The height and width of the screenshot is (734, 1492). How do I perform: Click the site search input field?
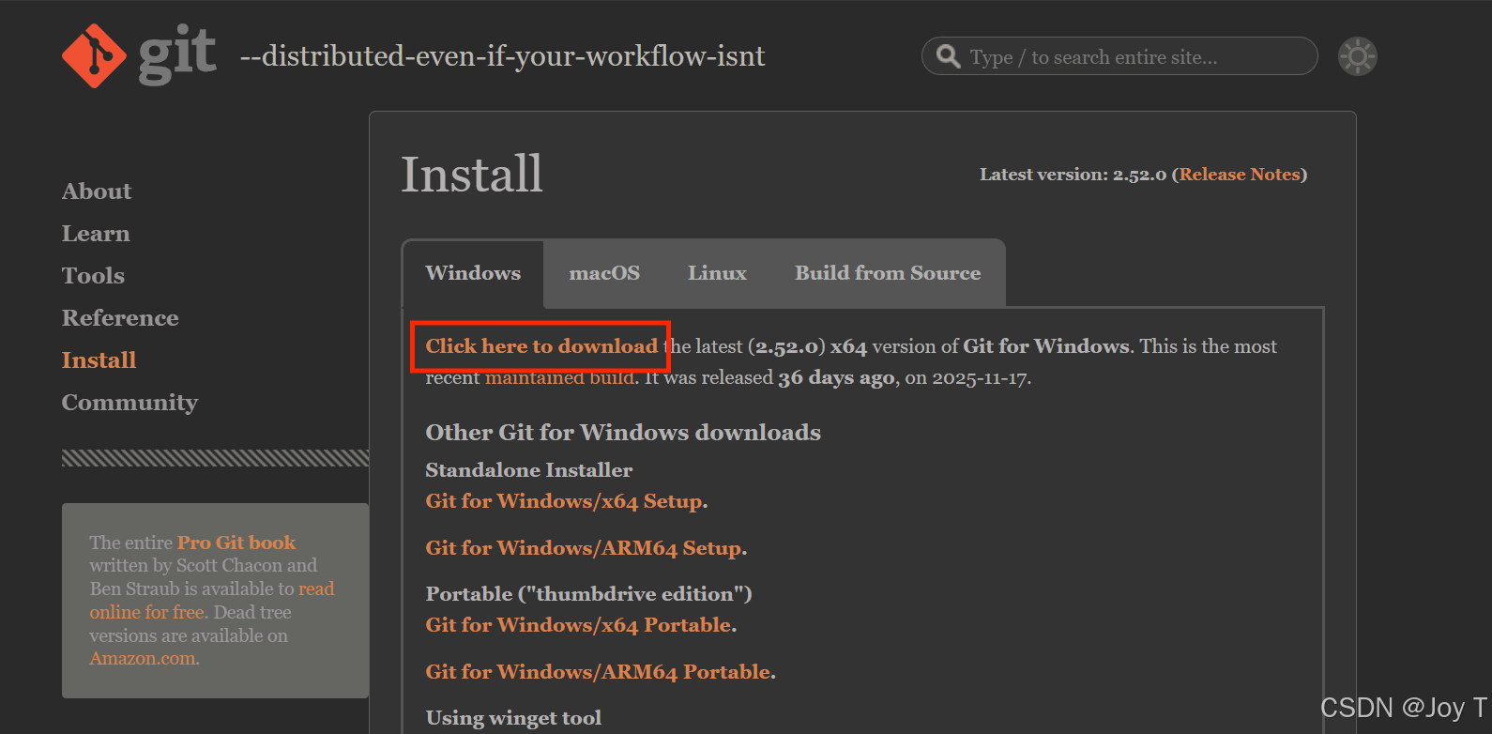point(1119,56)
